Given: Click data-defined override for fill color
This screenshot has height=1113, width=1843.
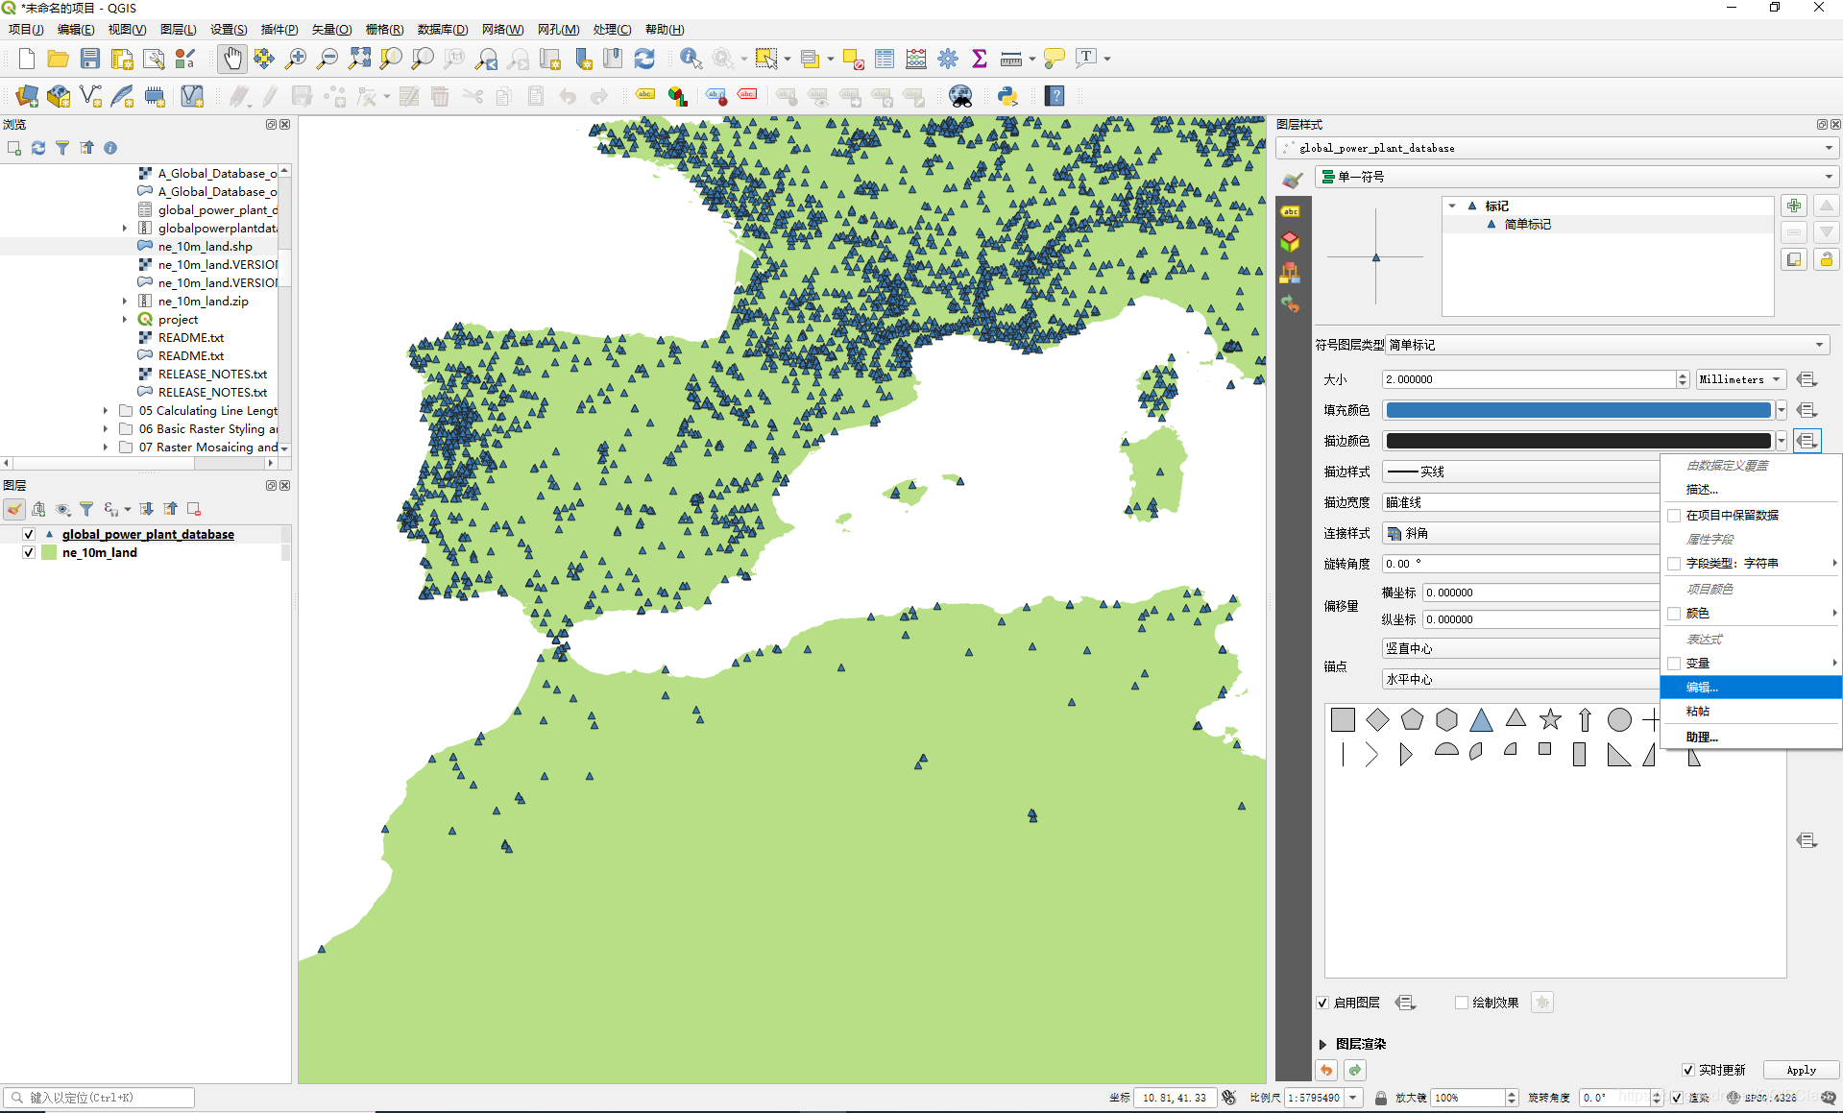Looking at the screenshot, I should (x=1807, y=410).
